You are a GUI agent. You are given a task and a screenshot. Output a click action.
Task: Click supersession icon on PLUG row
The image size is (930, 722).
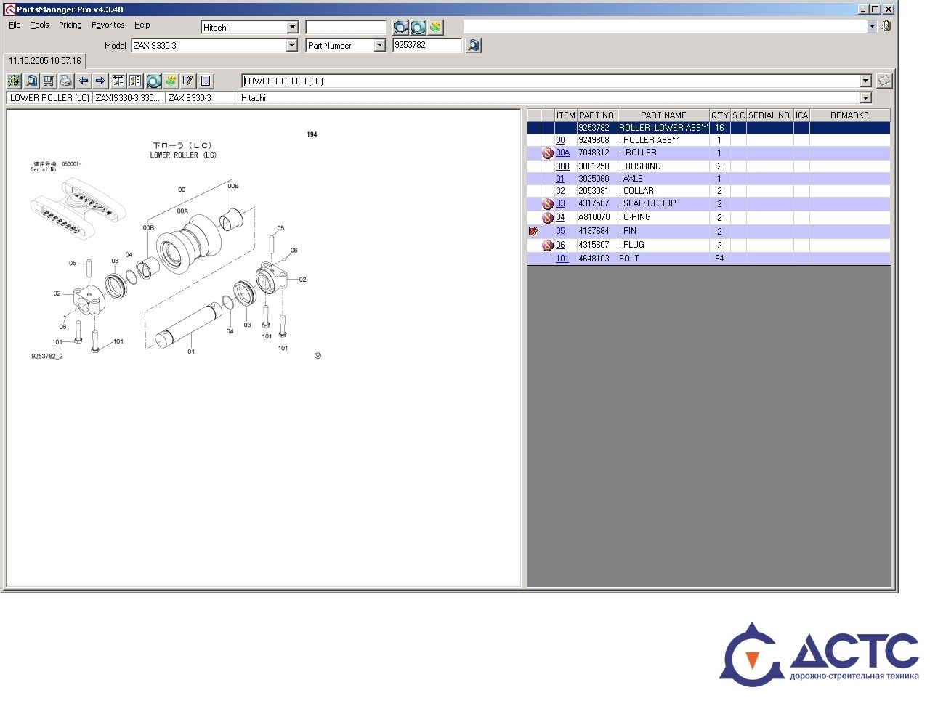[548, 246]
